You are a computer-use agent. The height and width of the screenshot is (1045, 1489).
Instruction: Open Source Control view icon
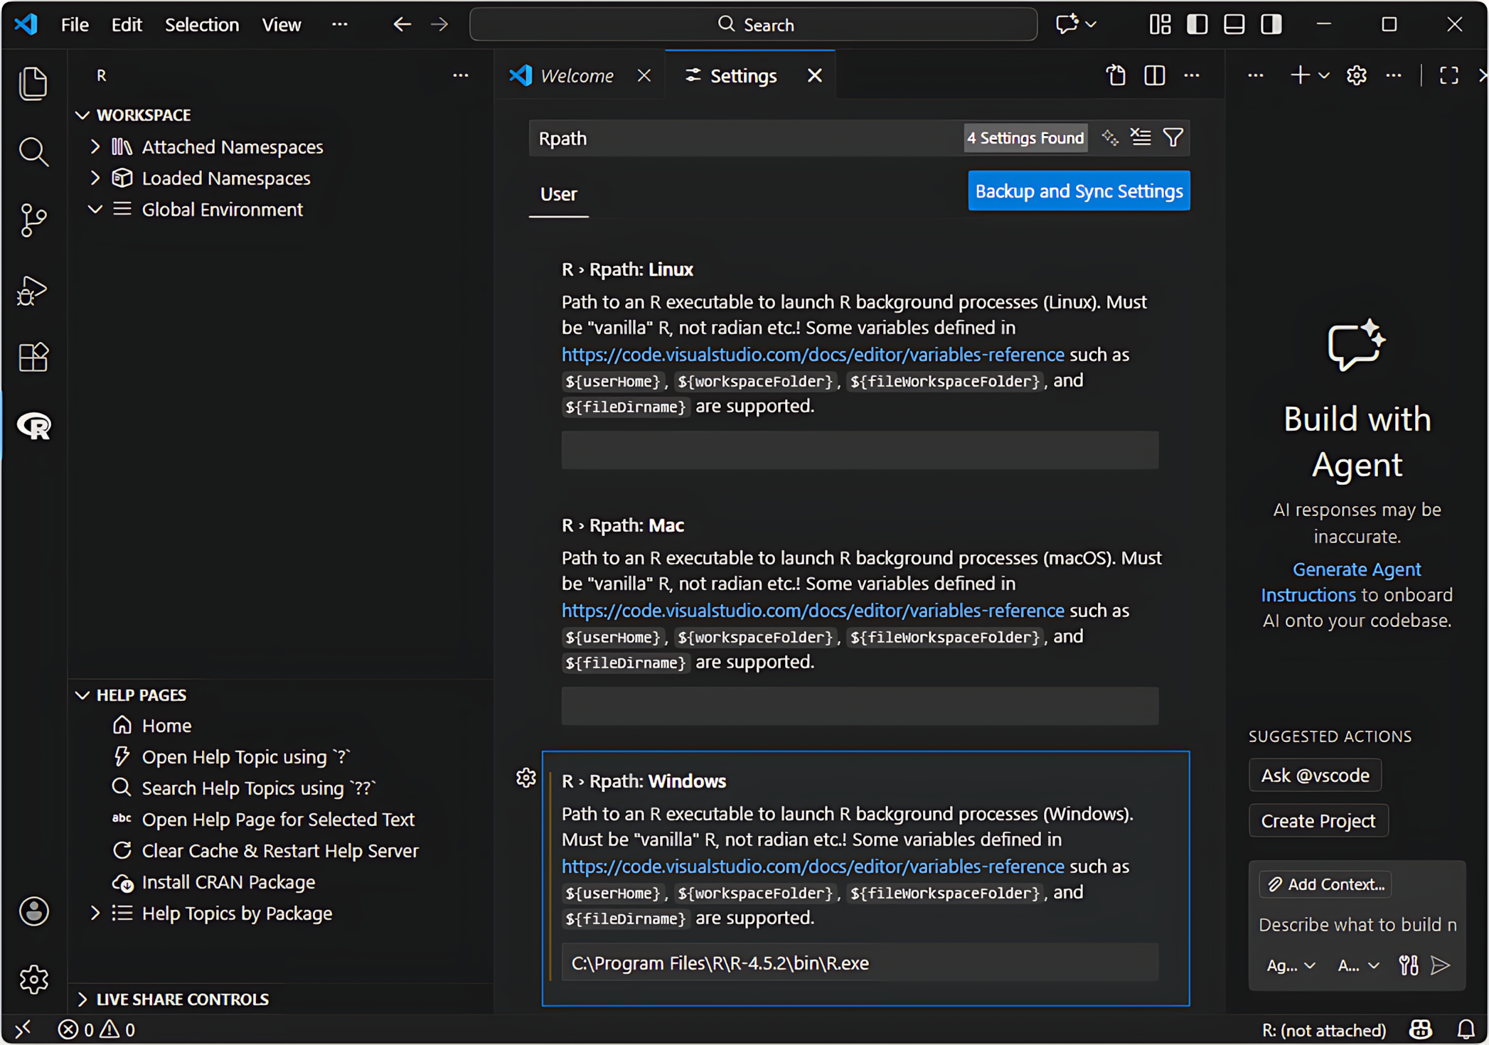click(33, 220)
